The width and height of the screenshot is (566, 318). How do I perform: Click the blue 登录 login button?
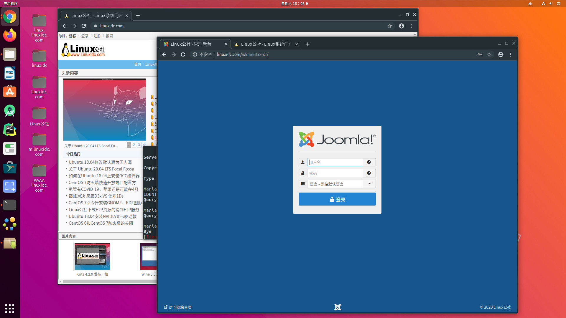pyautogui.click(x=337, y=199)
